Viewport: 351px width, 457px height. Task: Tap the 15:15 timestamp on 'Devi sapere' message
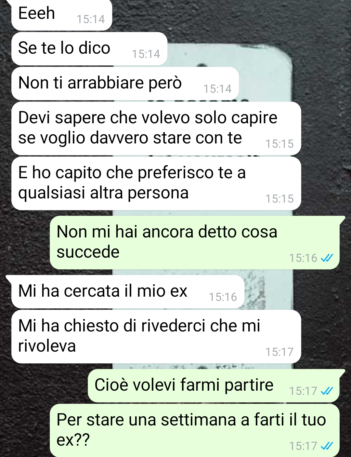(x=279, y=144)
